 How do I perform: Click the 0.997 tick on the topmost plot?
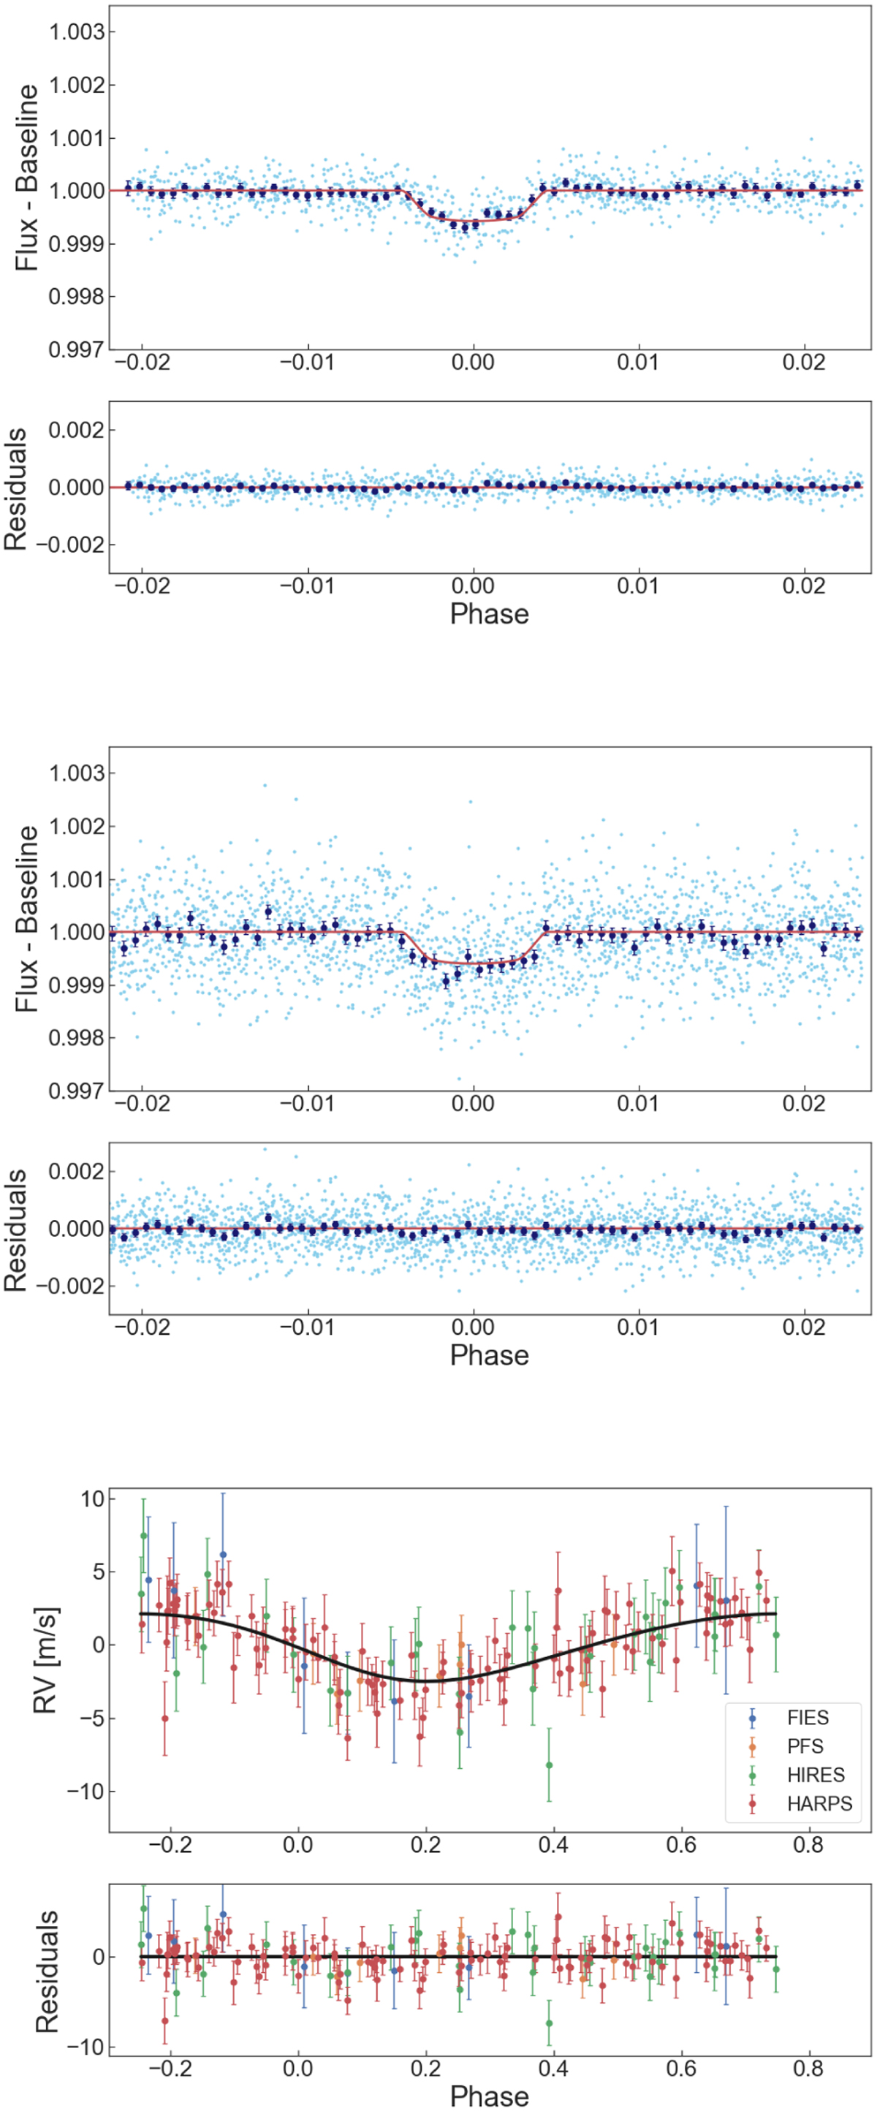click(77, 349)
